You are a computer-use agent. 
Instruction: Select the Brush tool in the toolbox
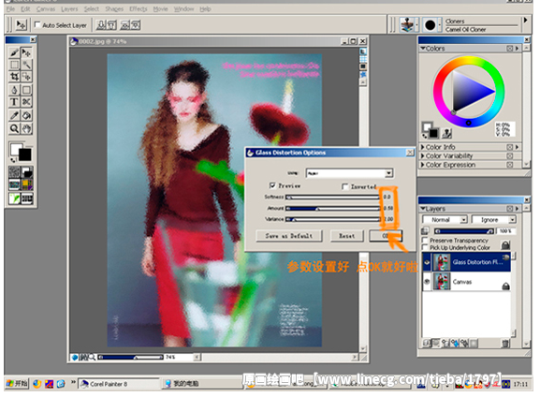pos(14,52)
